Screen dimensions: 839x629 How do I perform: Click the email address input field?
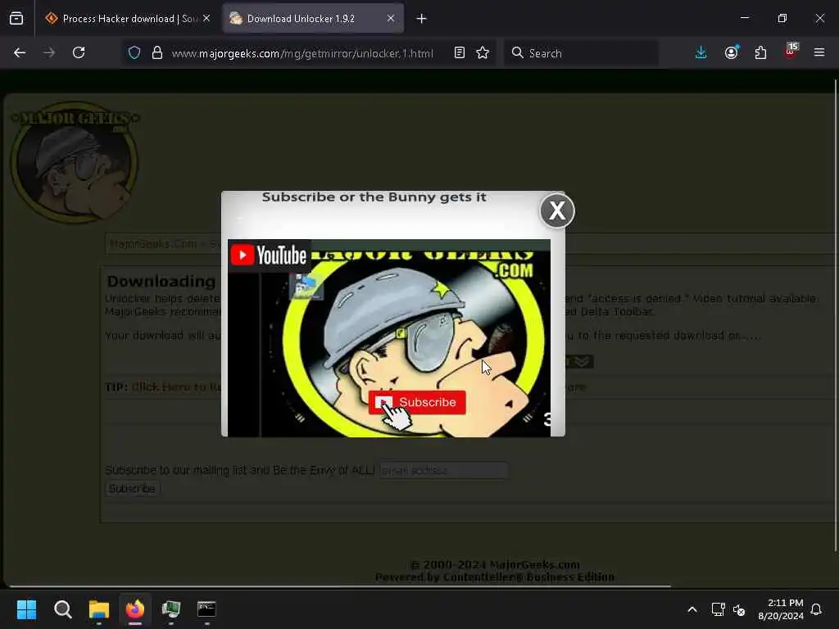tap(443, 470)
